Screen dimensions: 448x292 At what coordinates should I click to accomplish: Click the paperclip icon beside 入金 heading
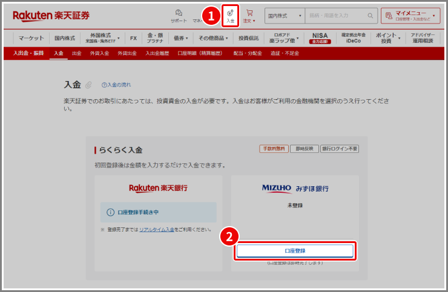click(88, 85)
